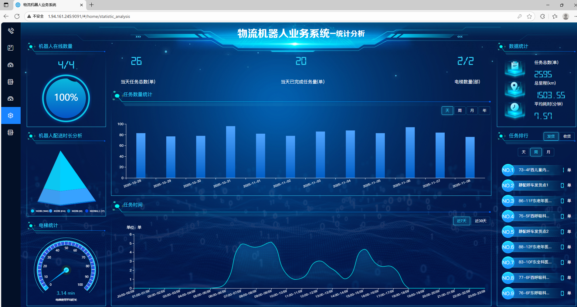Screen dimensions: 577x307
Task: Click the floppy-disk save icon in sidebar
Action: (11, 48)
